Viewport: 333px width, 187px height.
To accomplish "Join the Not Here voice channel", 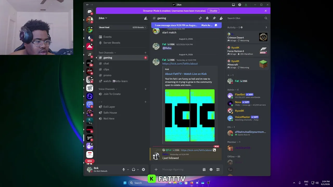I will click(122, 118).
